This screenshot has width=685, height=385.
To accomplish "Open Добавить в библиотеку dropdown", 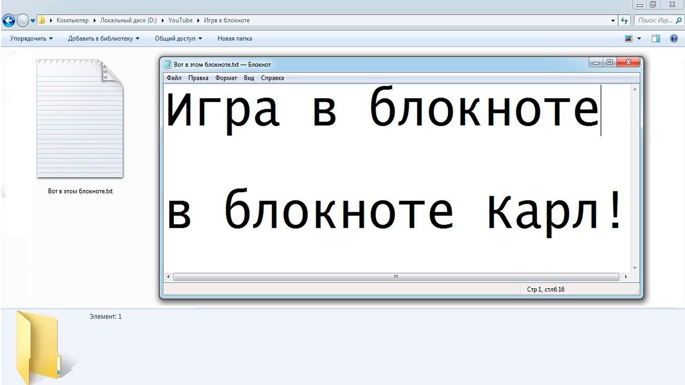I will point(103,38).
